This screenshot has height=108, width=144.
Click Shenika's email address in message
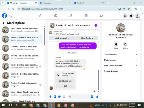(x=69, y=66)
